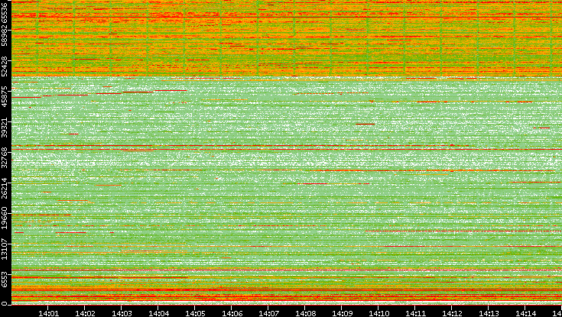Click the 14:07 time axis label
The height and width of the screenshot is (317, 562).
[268, 314]
